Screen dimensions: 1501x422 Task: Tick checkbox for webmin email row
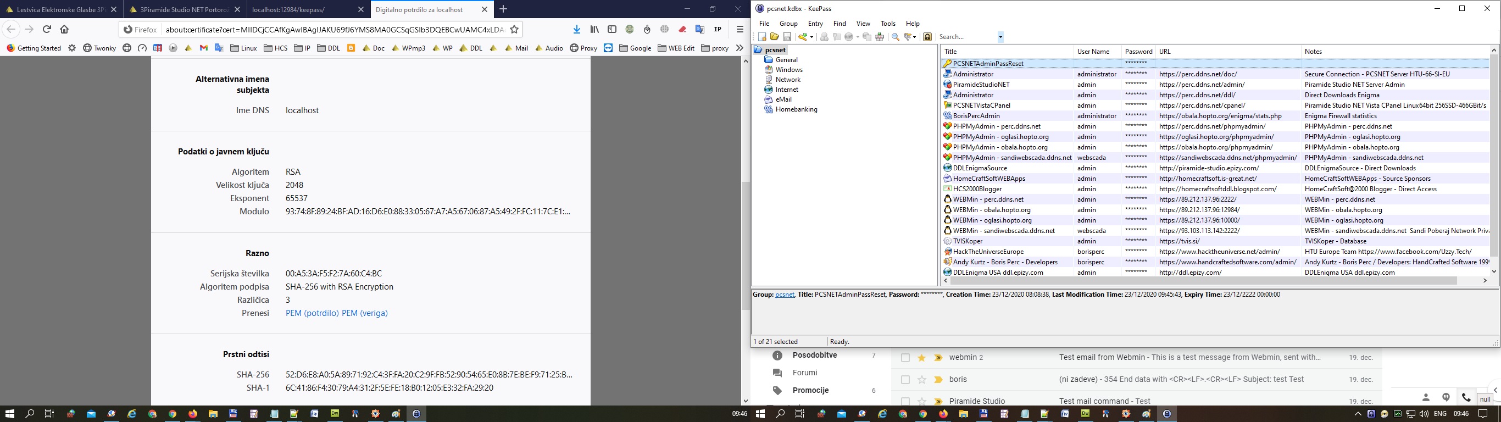click(x=905, y=358)
